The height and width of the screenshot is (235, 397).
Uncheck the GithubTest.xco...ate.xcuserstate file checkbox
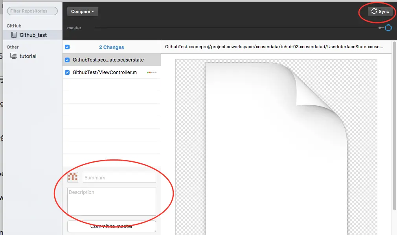click(67, 60)
